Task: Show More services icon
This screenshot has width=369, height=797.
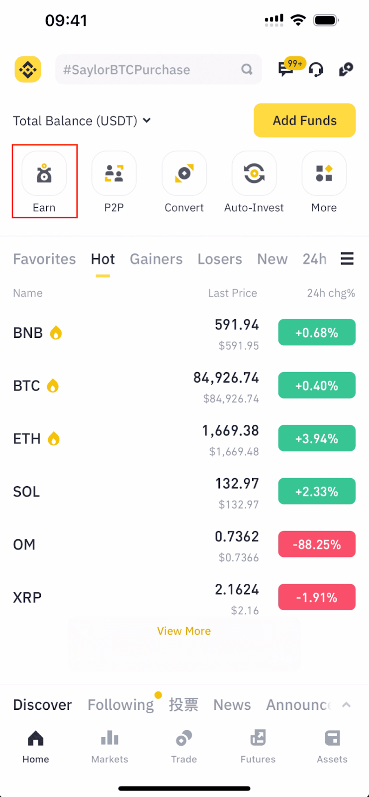Action: point(324,174)
